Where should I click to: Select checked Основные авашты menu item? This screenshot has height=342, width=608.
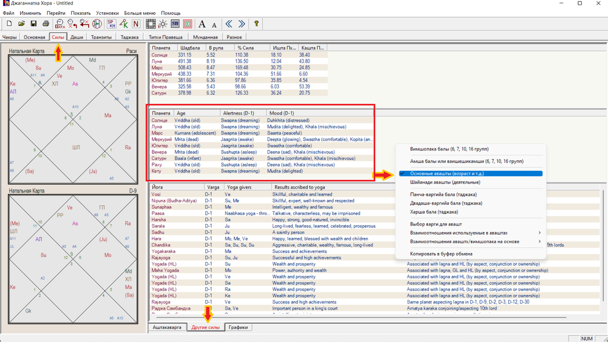(472, 174)
